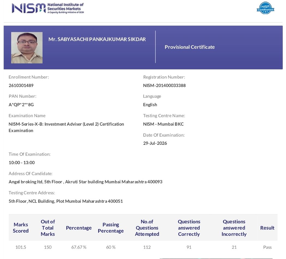Click the Questions answered Incorrectly header
This screenshot has height=259, width=286.
(234, 228)
